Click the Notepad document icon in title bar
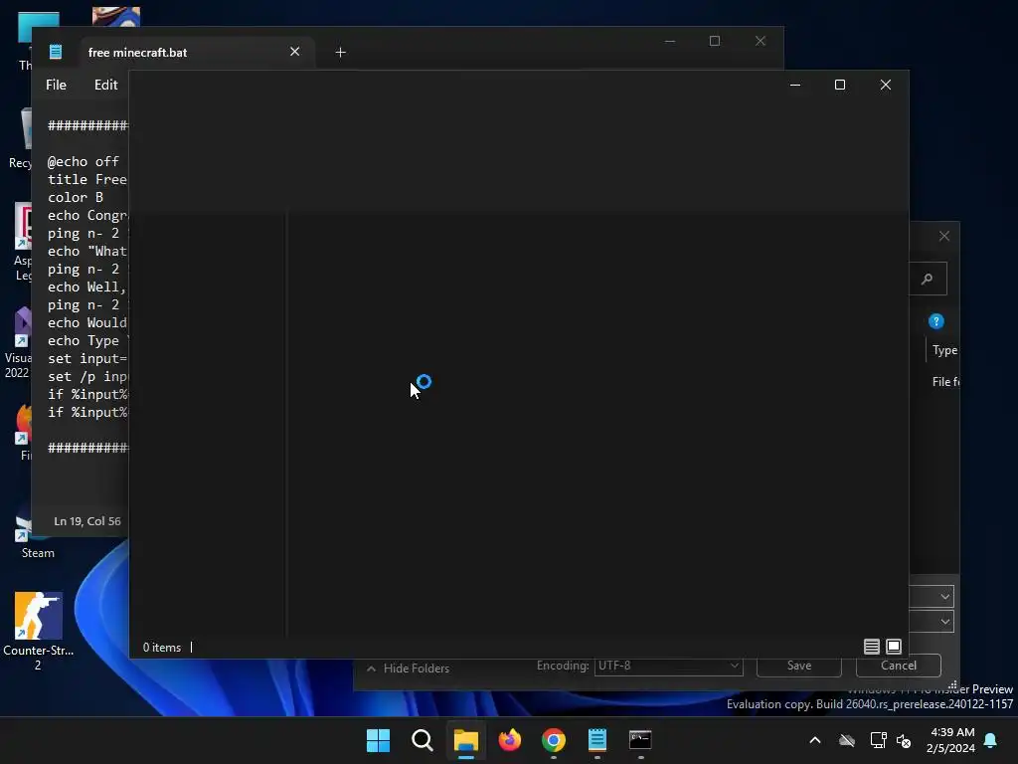The height and width of the screenshot is (764, 1018). [x=56, y=52]
